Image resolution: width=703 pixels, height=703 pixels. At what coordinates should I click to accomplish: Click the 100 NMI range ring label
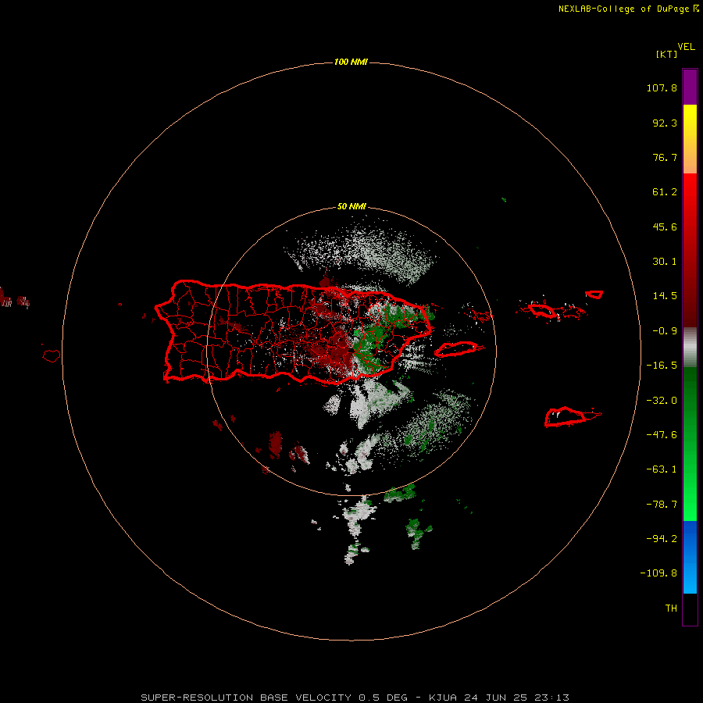(x=351, y=62)
